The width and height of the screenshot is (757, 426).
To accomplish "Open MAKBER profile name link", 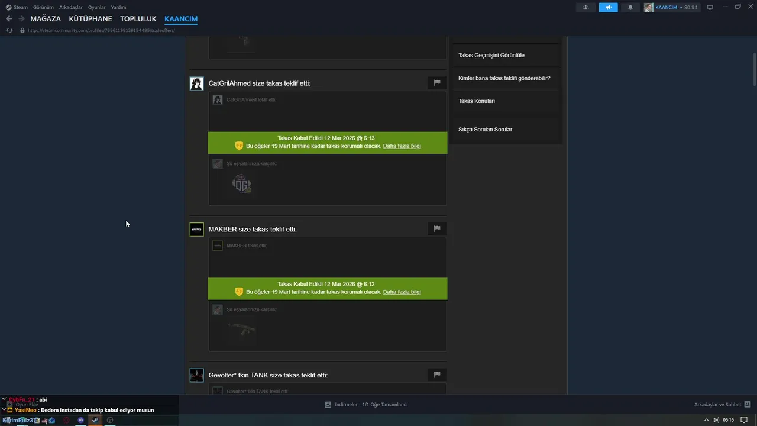I will 223,229.
